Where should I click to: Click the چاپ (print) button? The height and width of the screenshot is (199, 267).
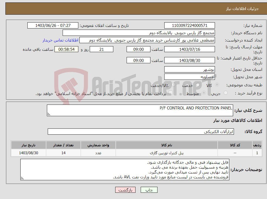click(149, 190)
